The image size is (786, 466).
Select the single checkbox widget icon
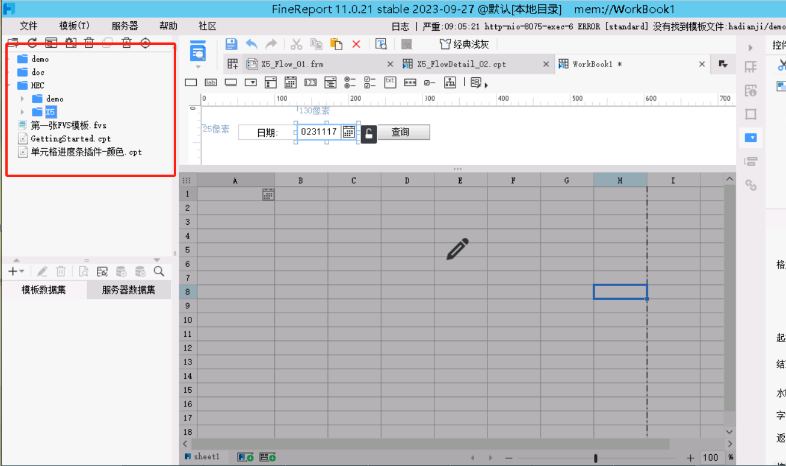(430, 83)
